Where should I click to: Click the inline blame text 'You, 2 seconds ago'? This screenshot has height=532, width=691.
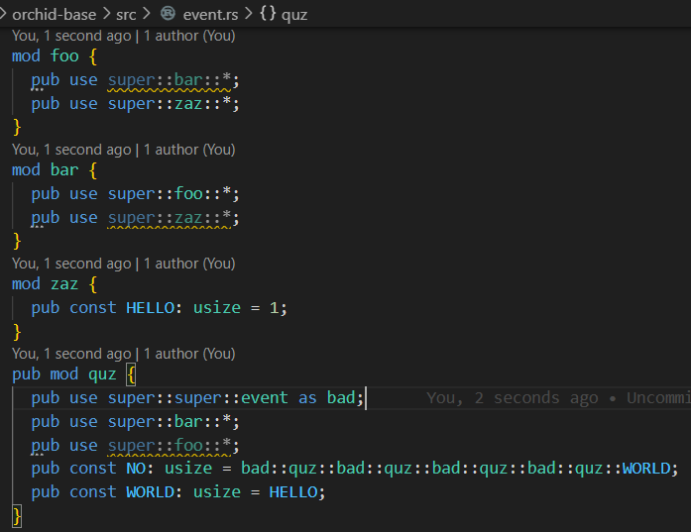(513, 398)
